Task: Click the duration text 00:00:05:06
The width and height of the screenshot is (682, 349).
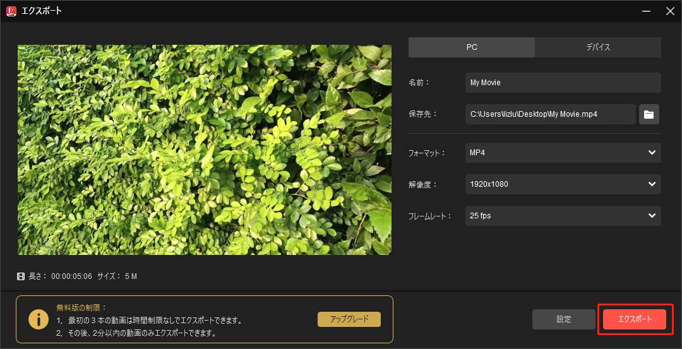Action: pyautogui.click(x=72, y=276)
